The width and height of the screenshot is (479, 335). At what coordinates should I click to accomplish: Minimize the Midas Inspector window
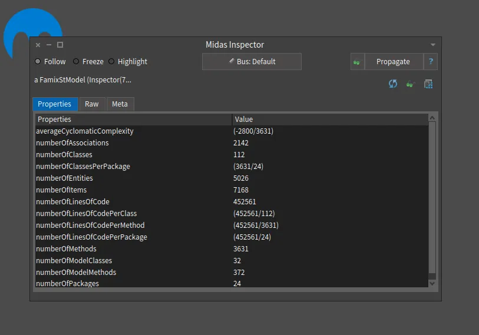[x=49, y=45]
